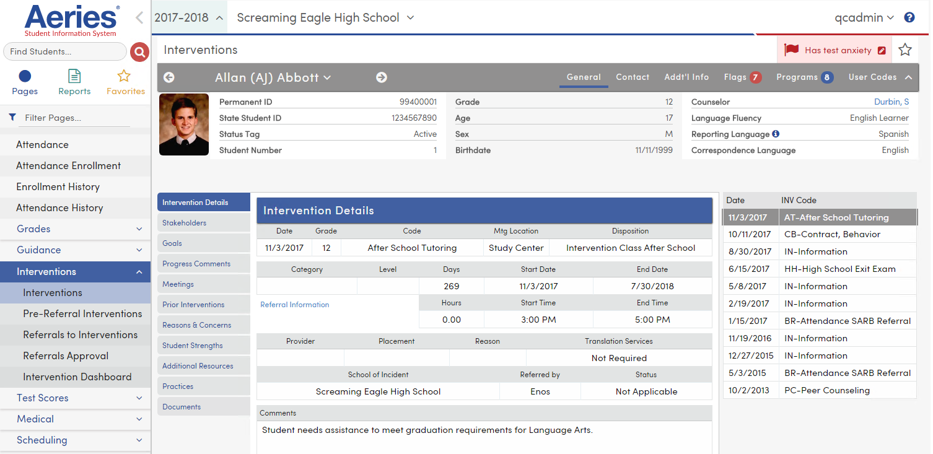Open the Flags tab showing 7 flags
This screenshot has height=454, width=933.
point(742,77)
